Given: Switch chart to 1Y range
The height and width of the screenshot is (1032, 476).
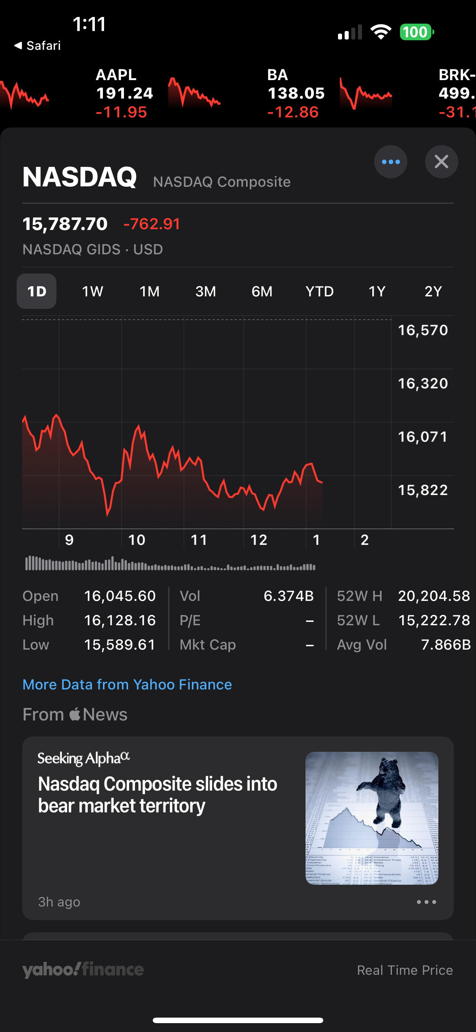Looking at the screenshot, I should click(x=377, y=291).
